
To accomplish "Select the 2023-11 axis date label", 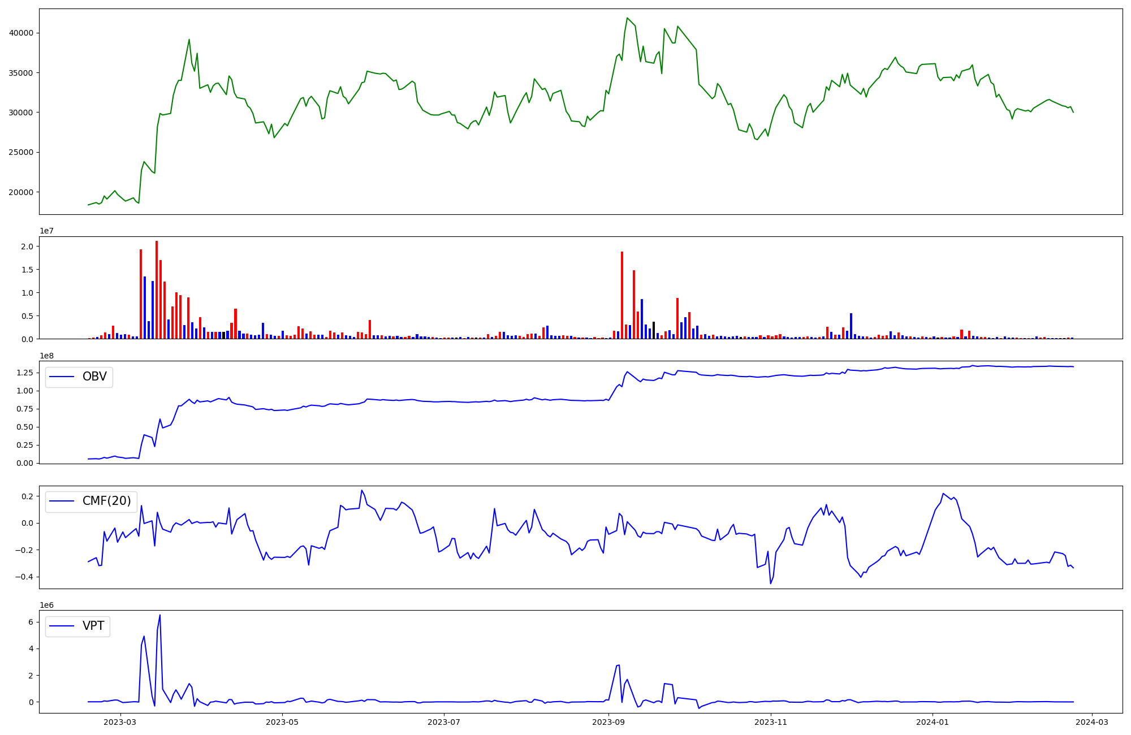I will click(771, 722).
